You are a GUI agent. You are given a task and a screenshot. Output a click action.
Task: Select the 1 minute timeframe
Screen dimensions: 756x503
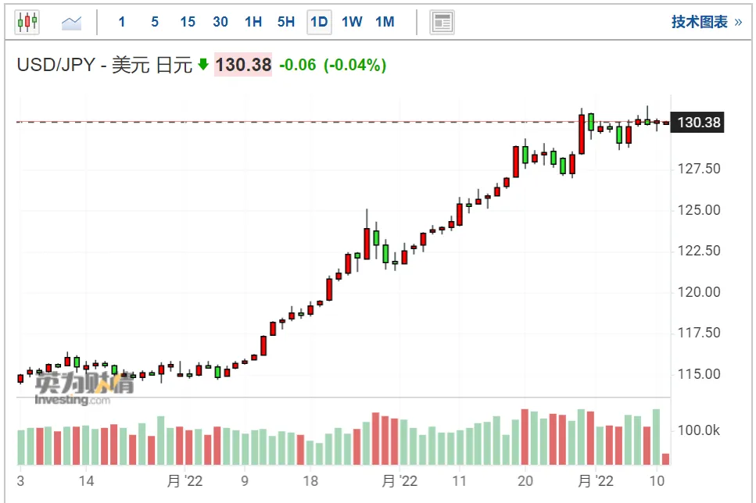pos(122,22)
